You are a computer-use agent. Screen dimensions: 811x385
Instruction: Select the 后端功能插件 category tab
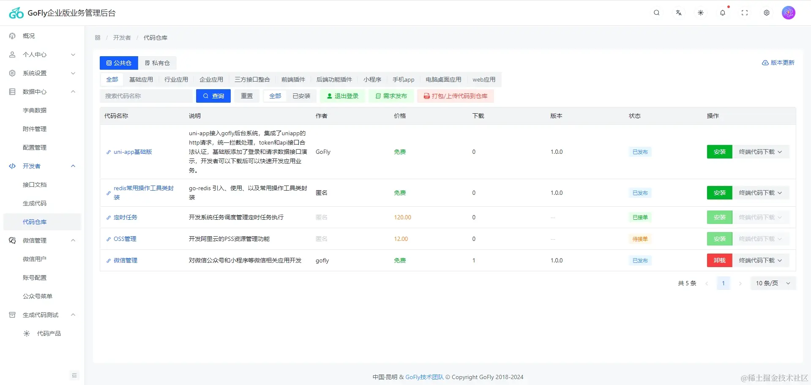[x=334, y=79]
